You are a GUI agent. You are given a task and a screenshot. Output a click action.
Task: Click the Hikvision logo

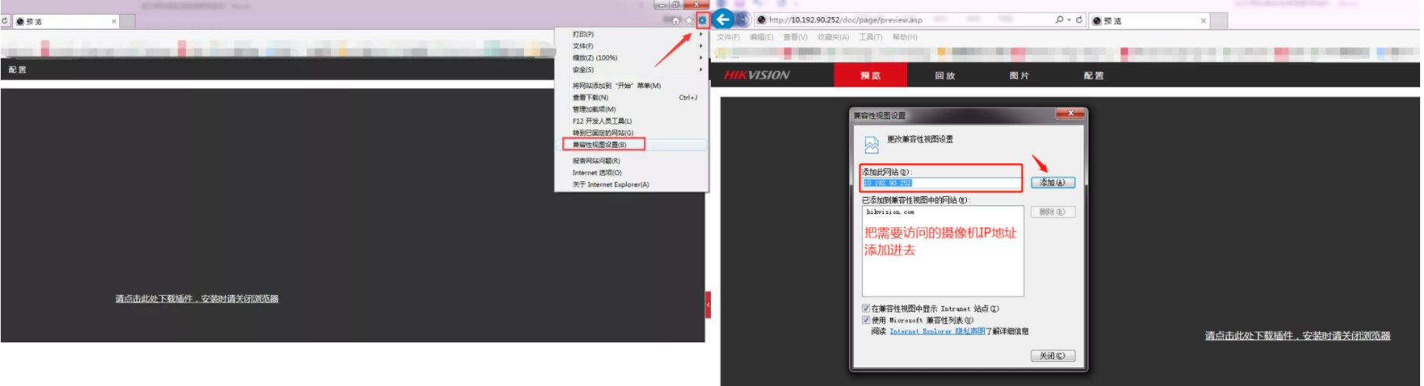[x=756, y=75]
